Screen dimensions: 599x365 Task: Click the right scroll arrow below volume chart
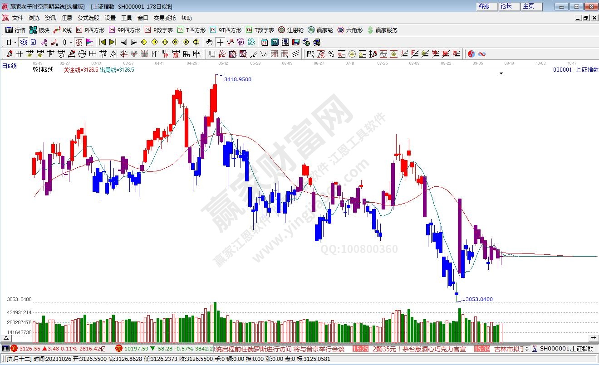pyautogui.click(x=593, y=338)
